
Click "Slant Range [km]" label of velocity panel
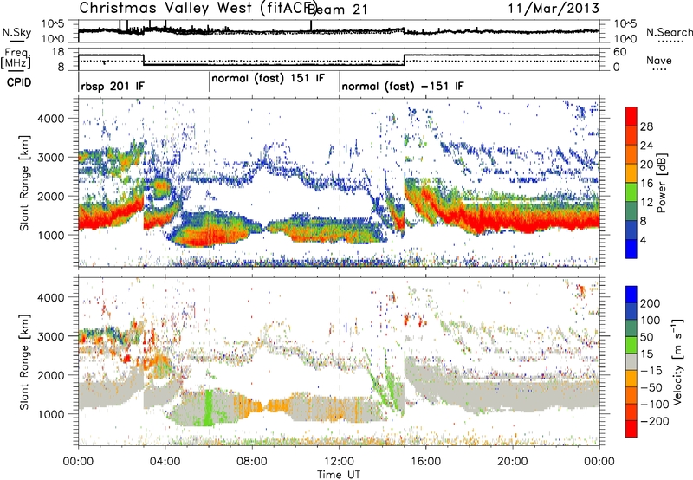tap(24, 362)
